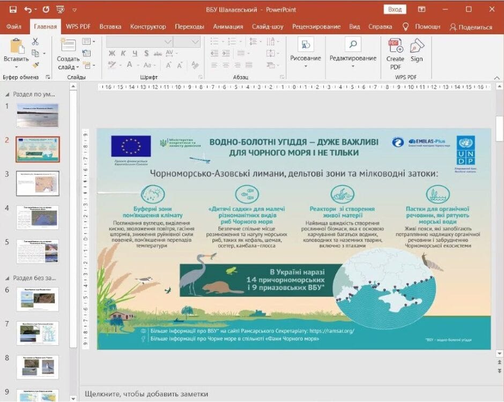Screen dimensions: 504x402
Task: Toggle italic formatting (К)
Action: 123,53
